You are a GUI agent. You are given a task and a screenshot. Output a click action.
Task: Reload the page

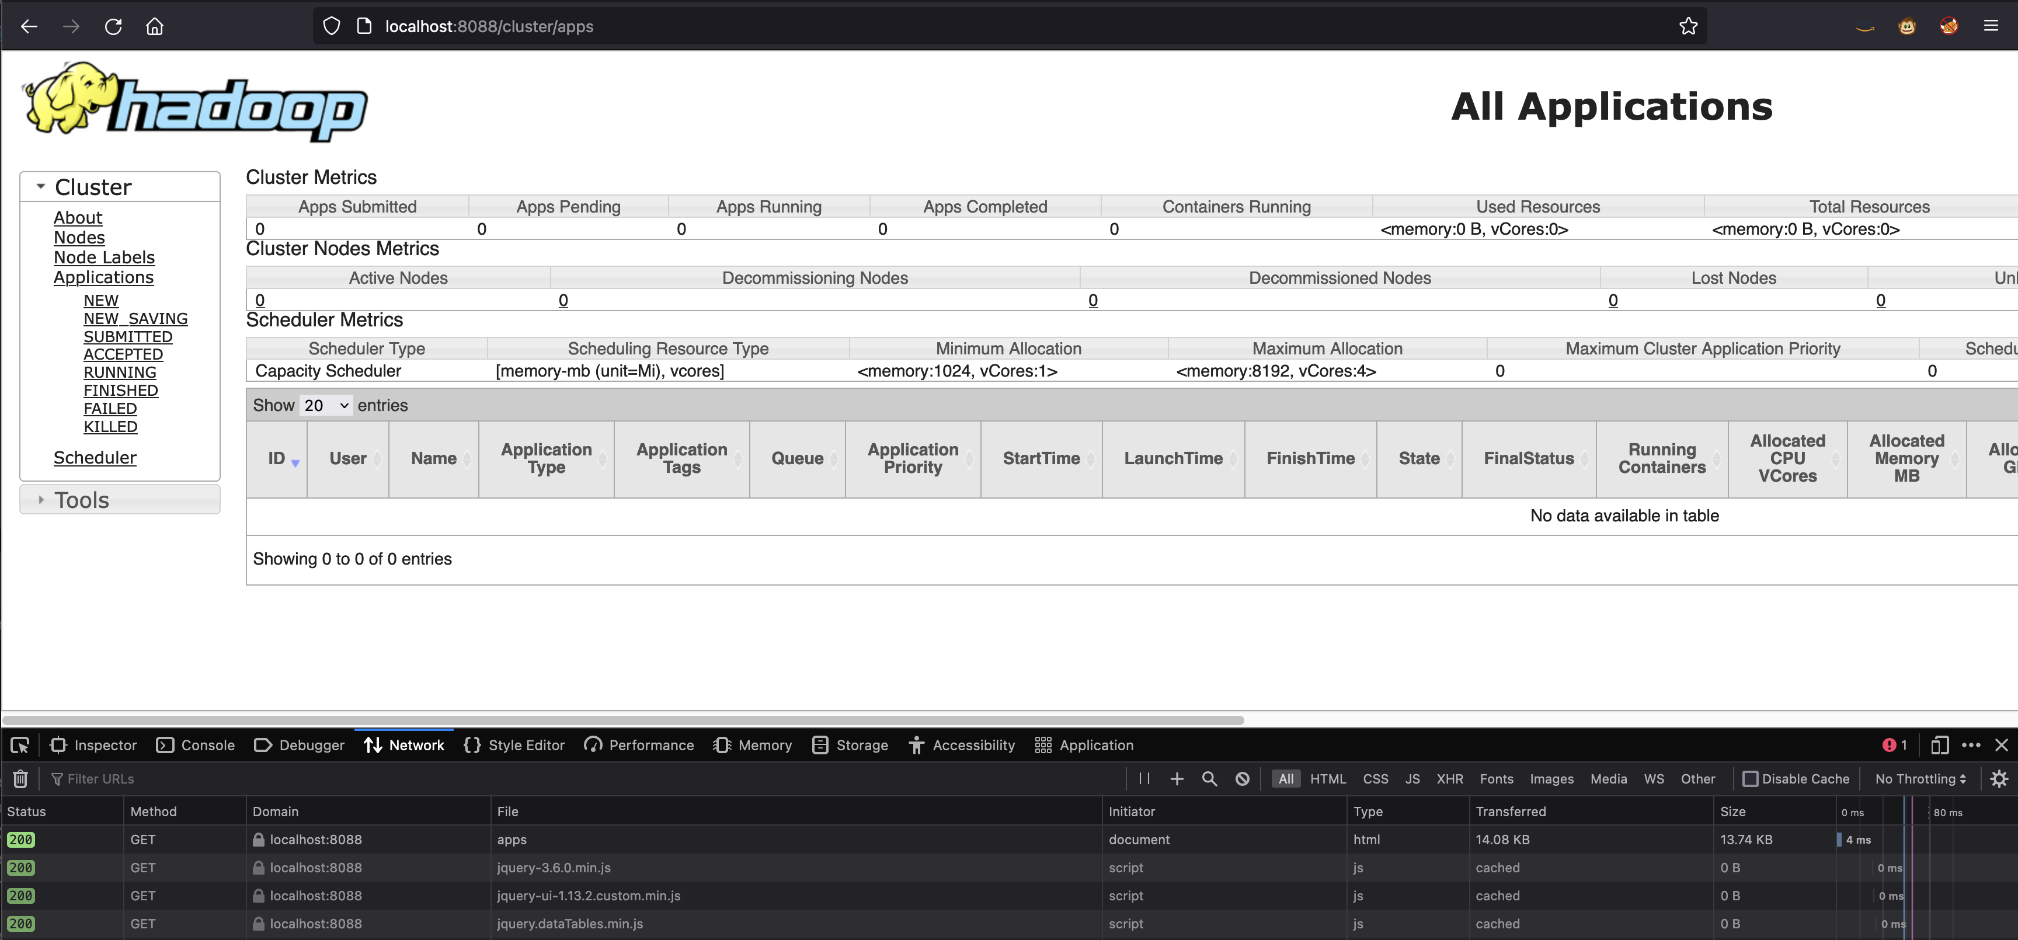(x=114, y=26)
